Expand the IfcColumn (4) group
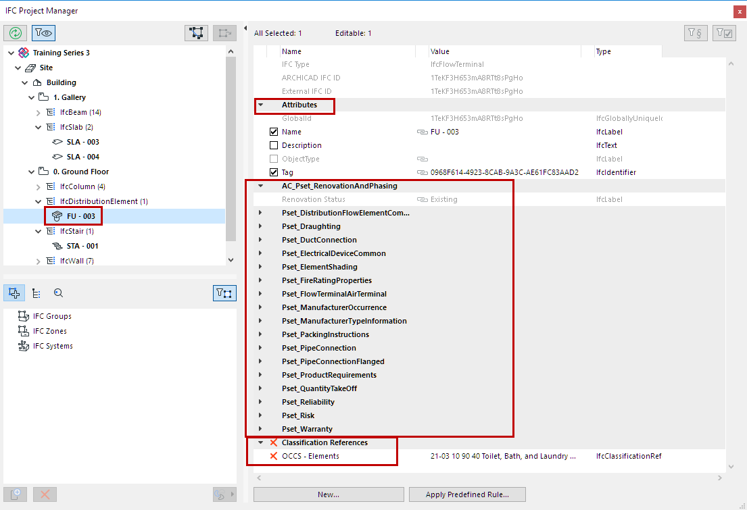This screenshot has height=510, width=747. click(38, 186)
